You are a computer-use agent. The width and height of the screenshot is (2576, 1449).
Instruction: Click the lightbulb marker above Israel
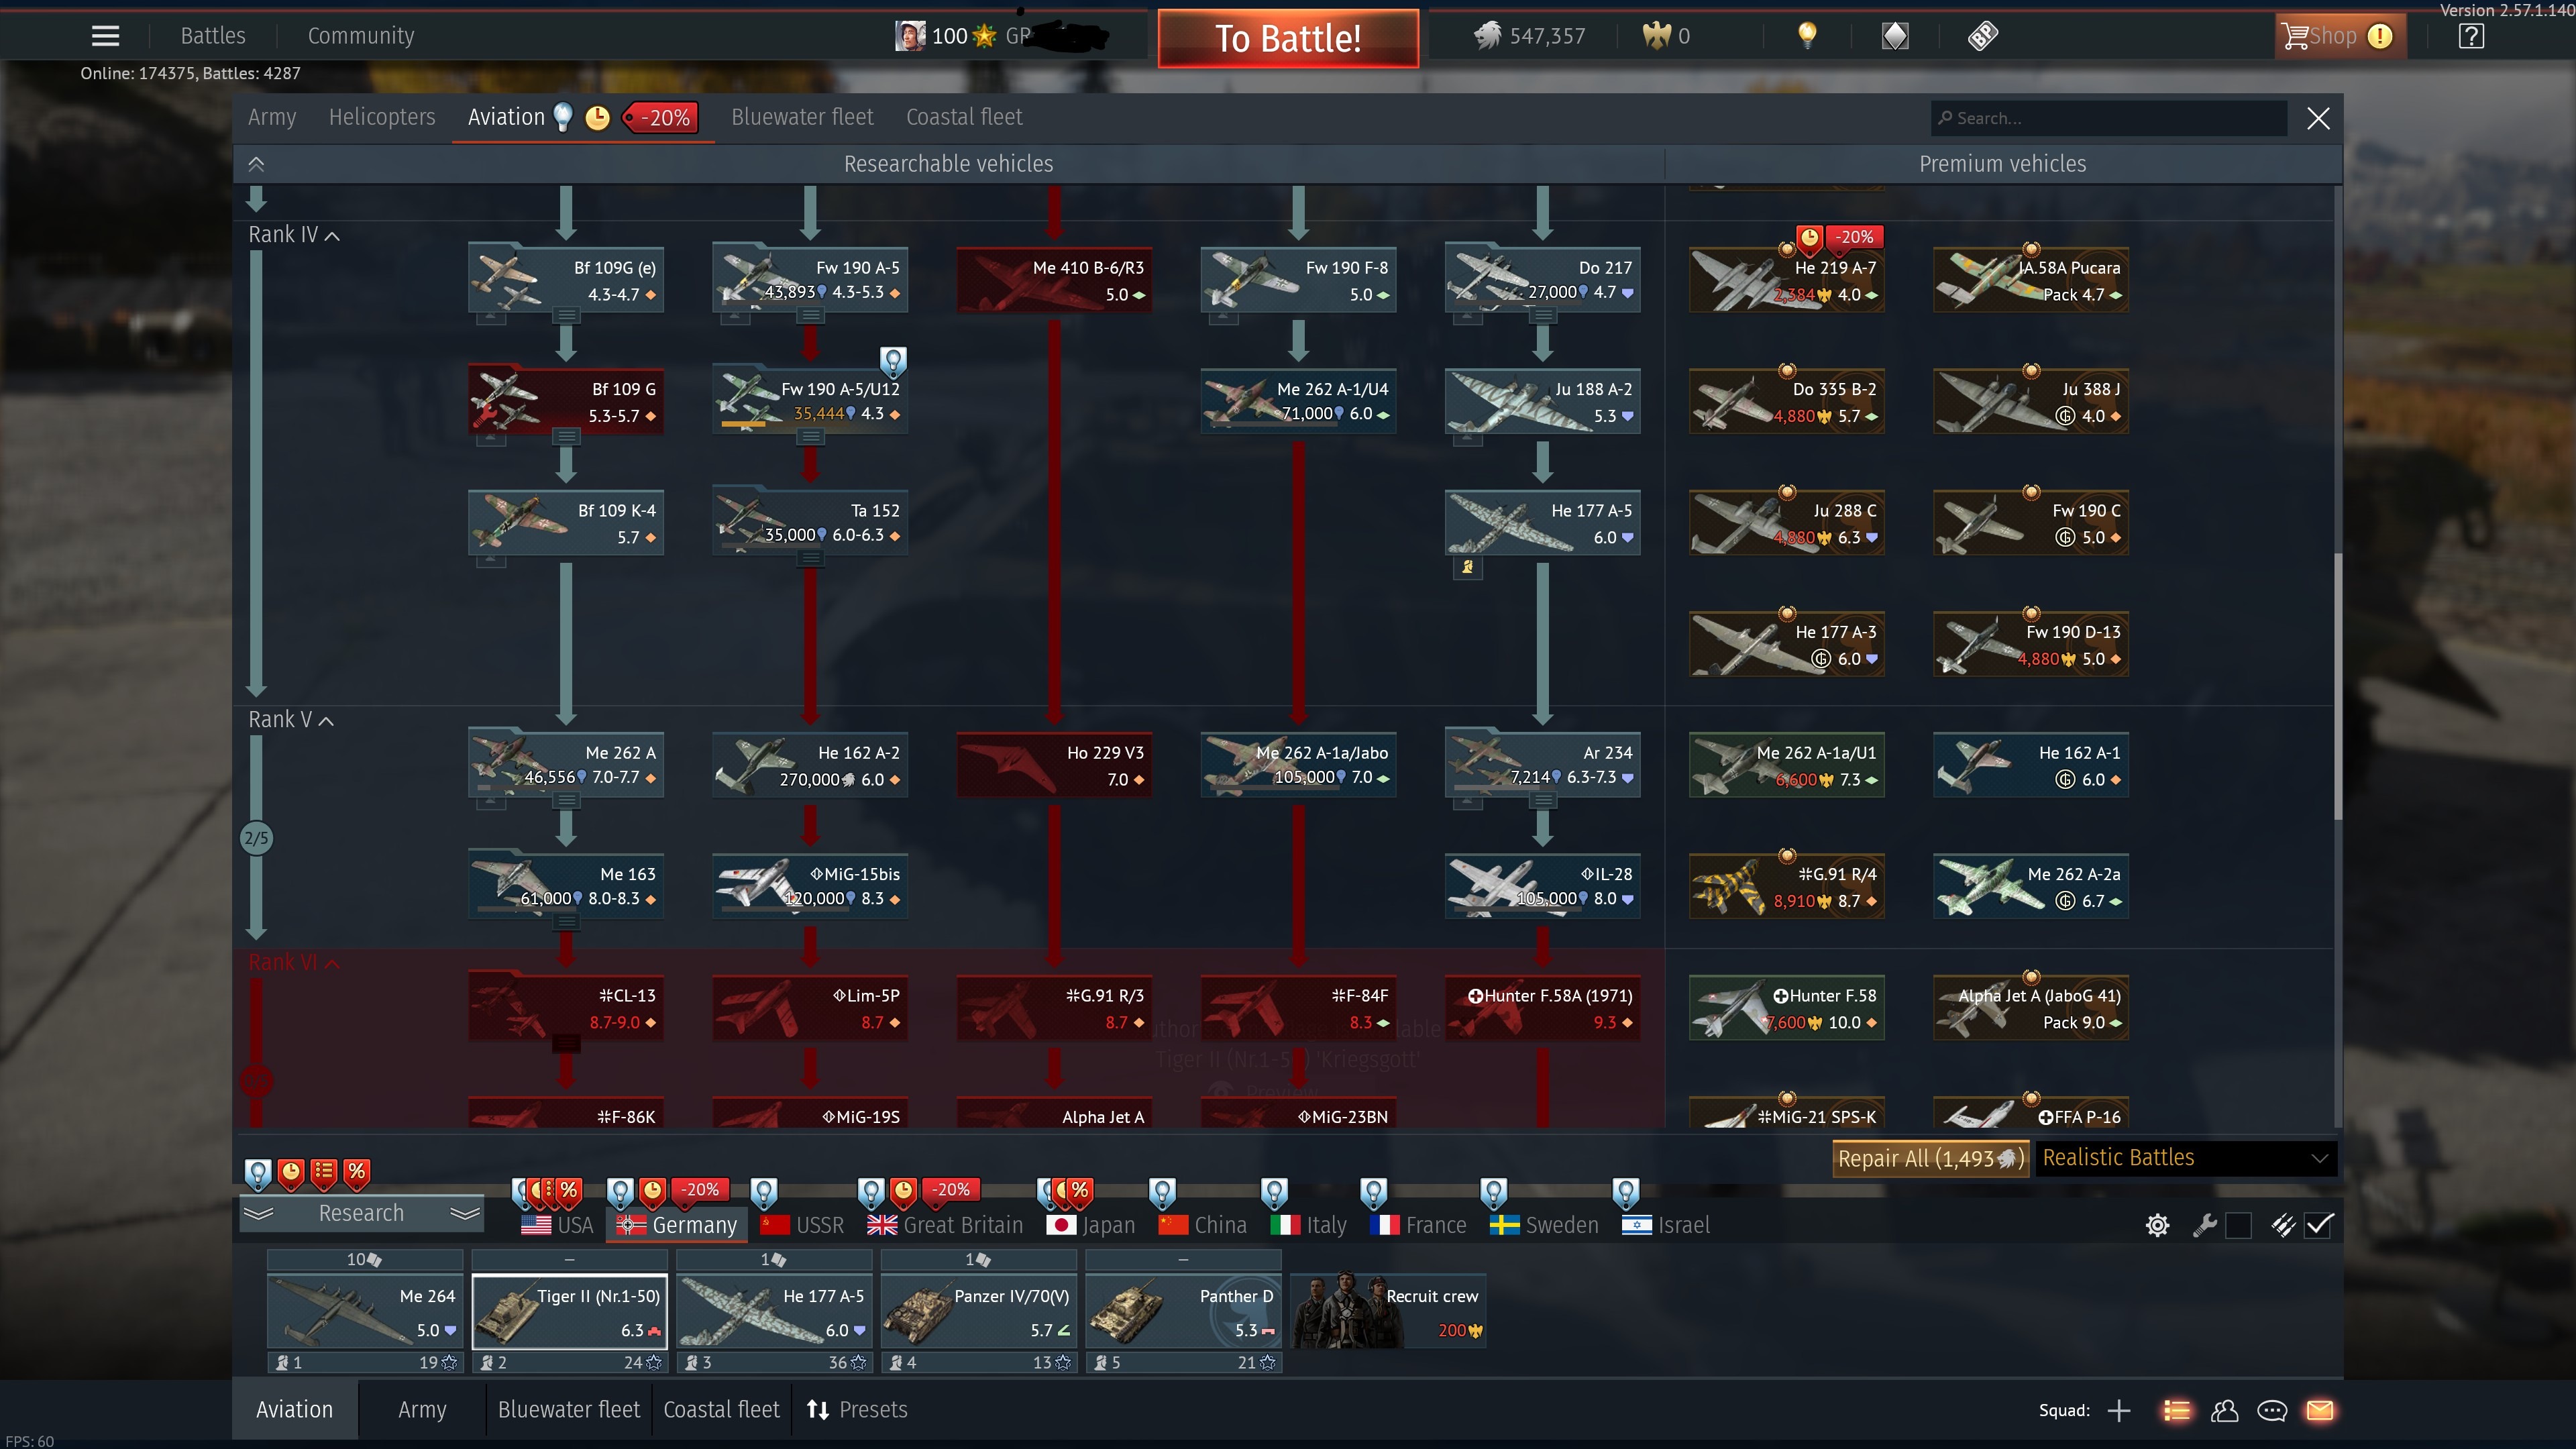[x=1626, y=1192]
